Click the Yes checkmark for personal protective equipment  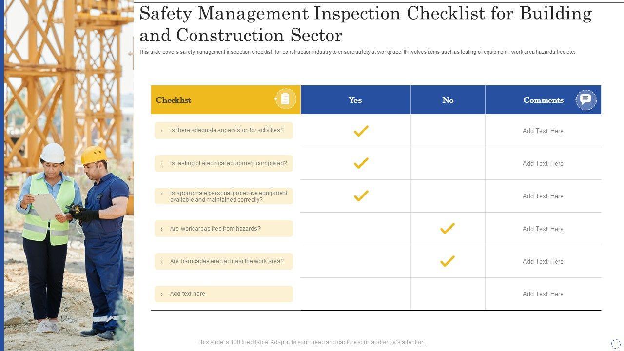[x=361, y=196]
